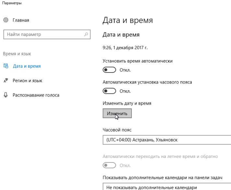Click the Главная gear icon
Viewport: 231px width, 190px height.
tap(6, 20)
